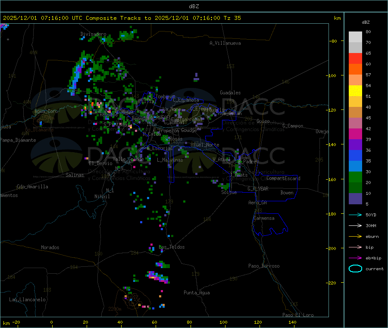Click the -80 km tick on the right axis
This screenshot has width=388, height=328.
(x=334, y=41)
